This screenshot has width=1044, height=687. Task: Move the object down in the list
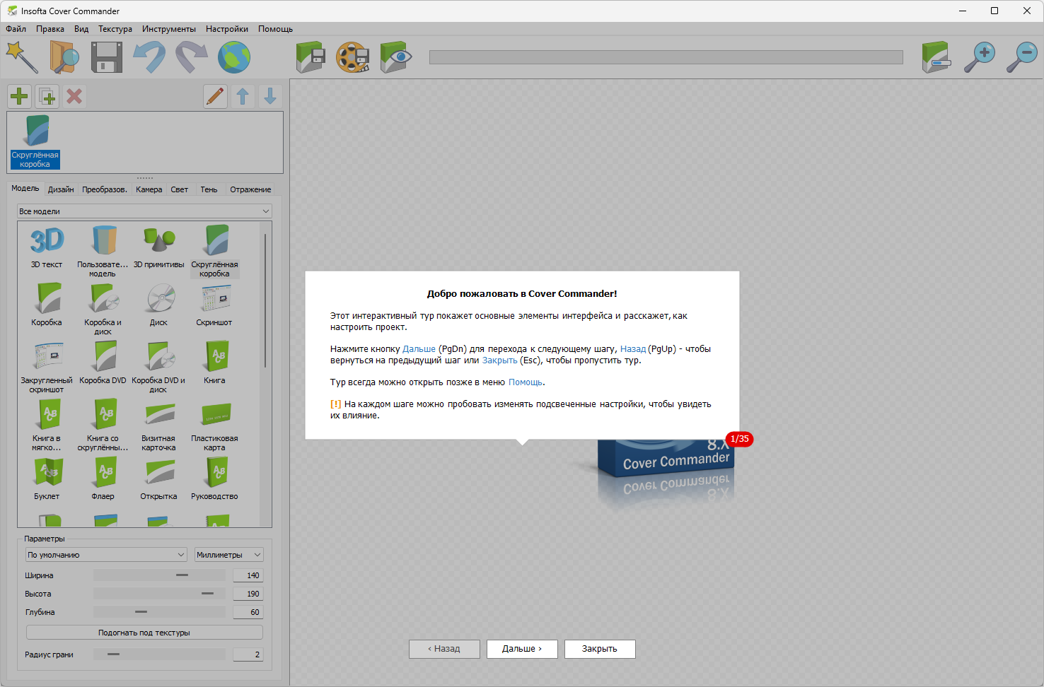270,96
